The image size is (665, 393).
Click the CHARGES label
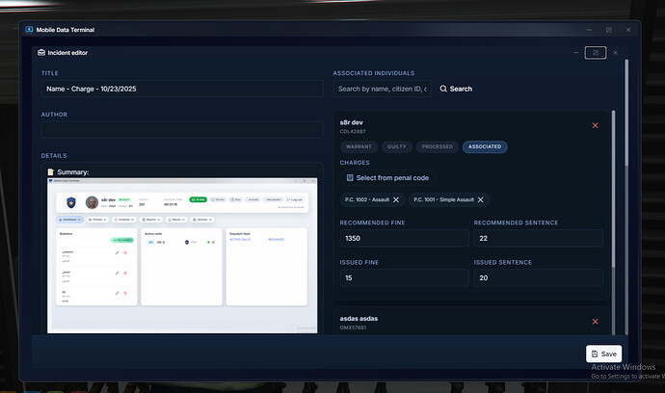coord(355,163)
